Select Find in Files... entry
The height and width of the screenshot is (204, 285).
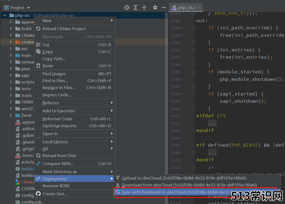[x=75, y=81]
